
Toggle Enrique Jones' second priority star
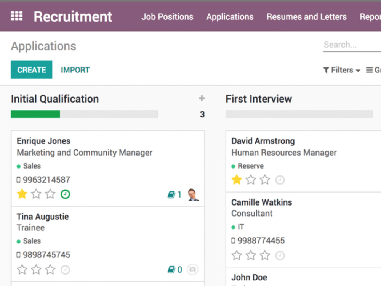point(36,194)
